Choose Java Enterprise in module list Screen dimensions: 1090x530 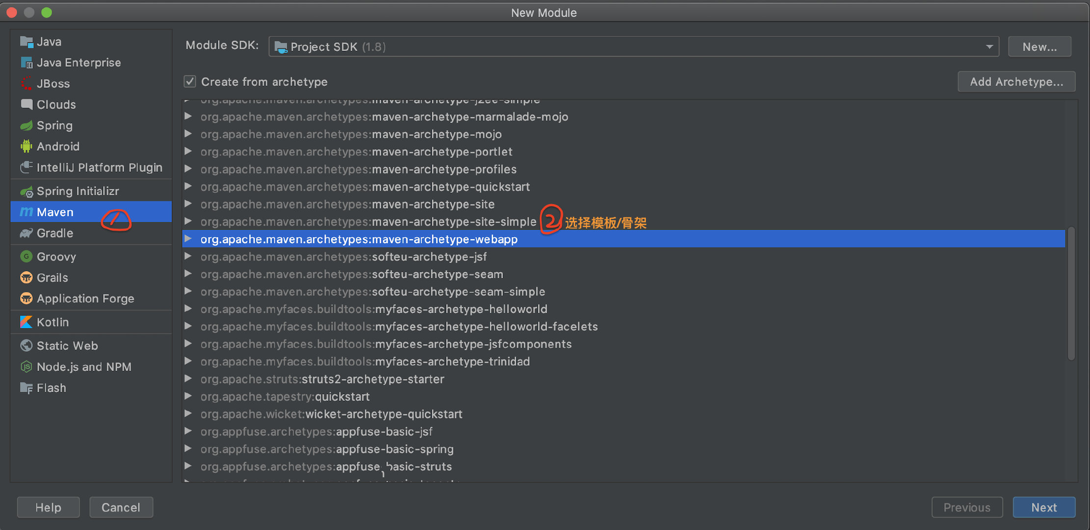79,62
